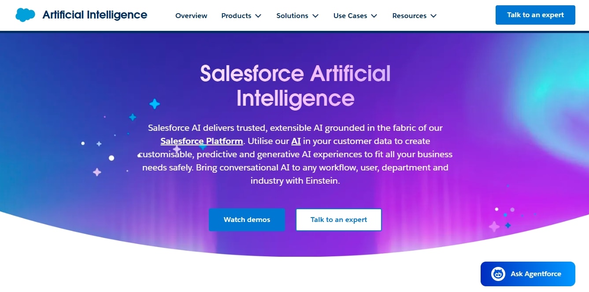Viewport: 589px width, 292px height.
Task: Select Products in the navigation bar
Action: 237,15
